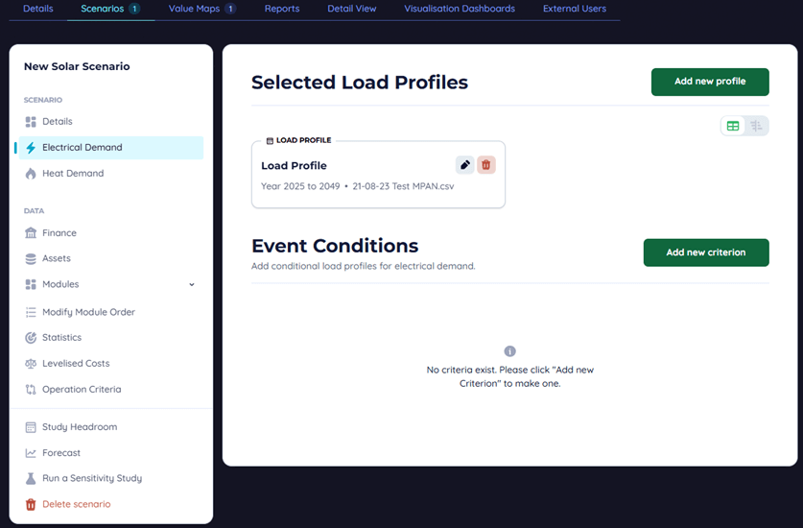Click the Study Headroom calendar icon
Screen dimensions: 803x528
click(x=31, y=427)
